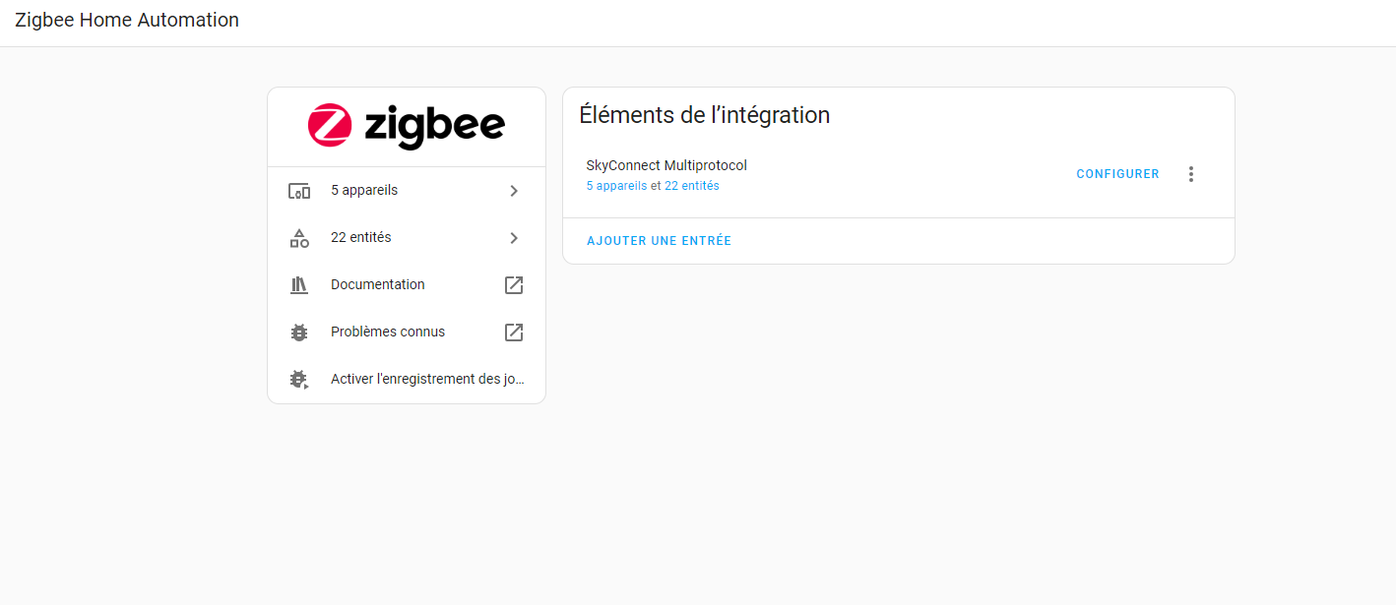1396x605 pixels.
Task: Select Activer l'enregistrement des journaux item
Action: (x=426, y=380)
